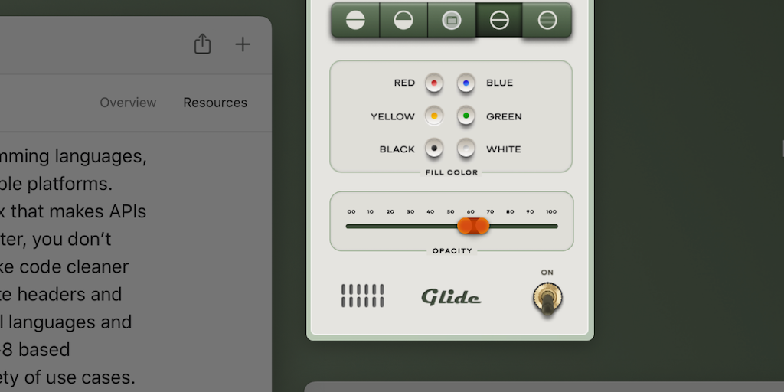
Task: Click the BLACK label text
Action: click(397, 149)
